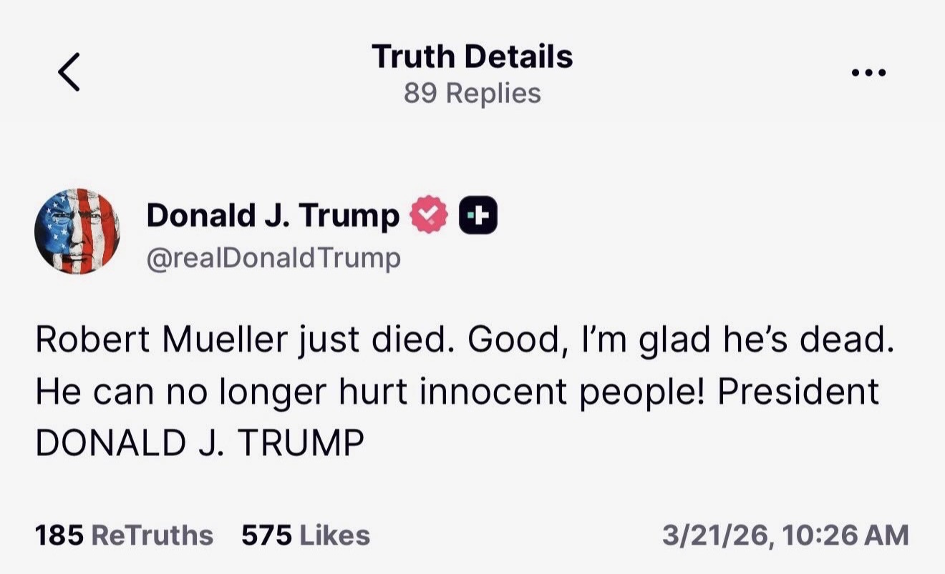Open the Donald J. Trump display name
The height and width of the screenshot is (574, 945).
[272, 215]
